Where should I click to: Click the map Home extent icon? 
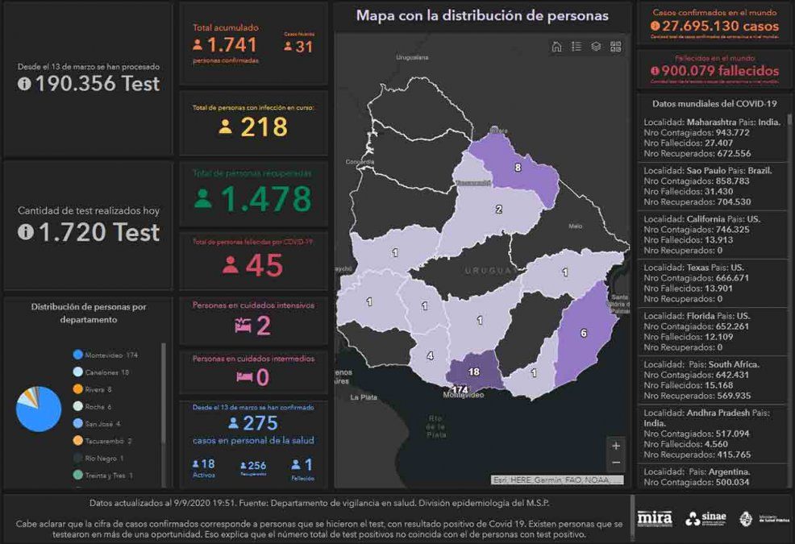tap(556, 47)
